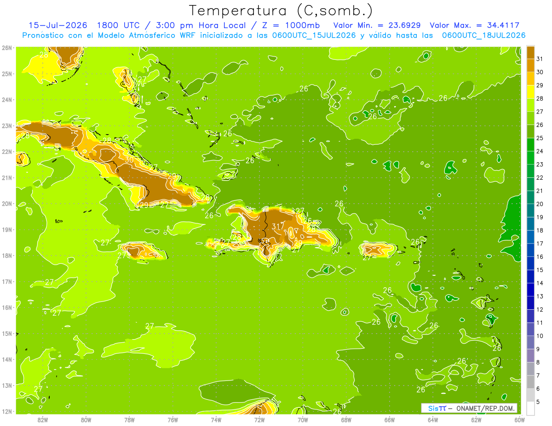Click longitude axis label "76W"
This screenshot has height=426, width=552.
tap(172, 420)
